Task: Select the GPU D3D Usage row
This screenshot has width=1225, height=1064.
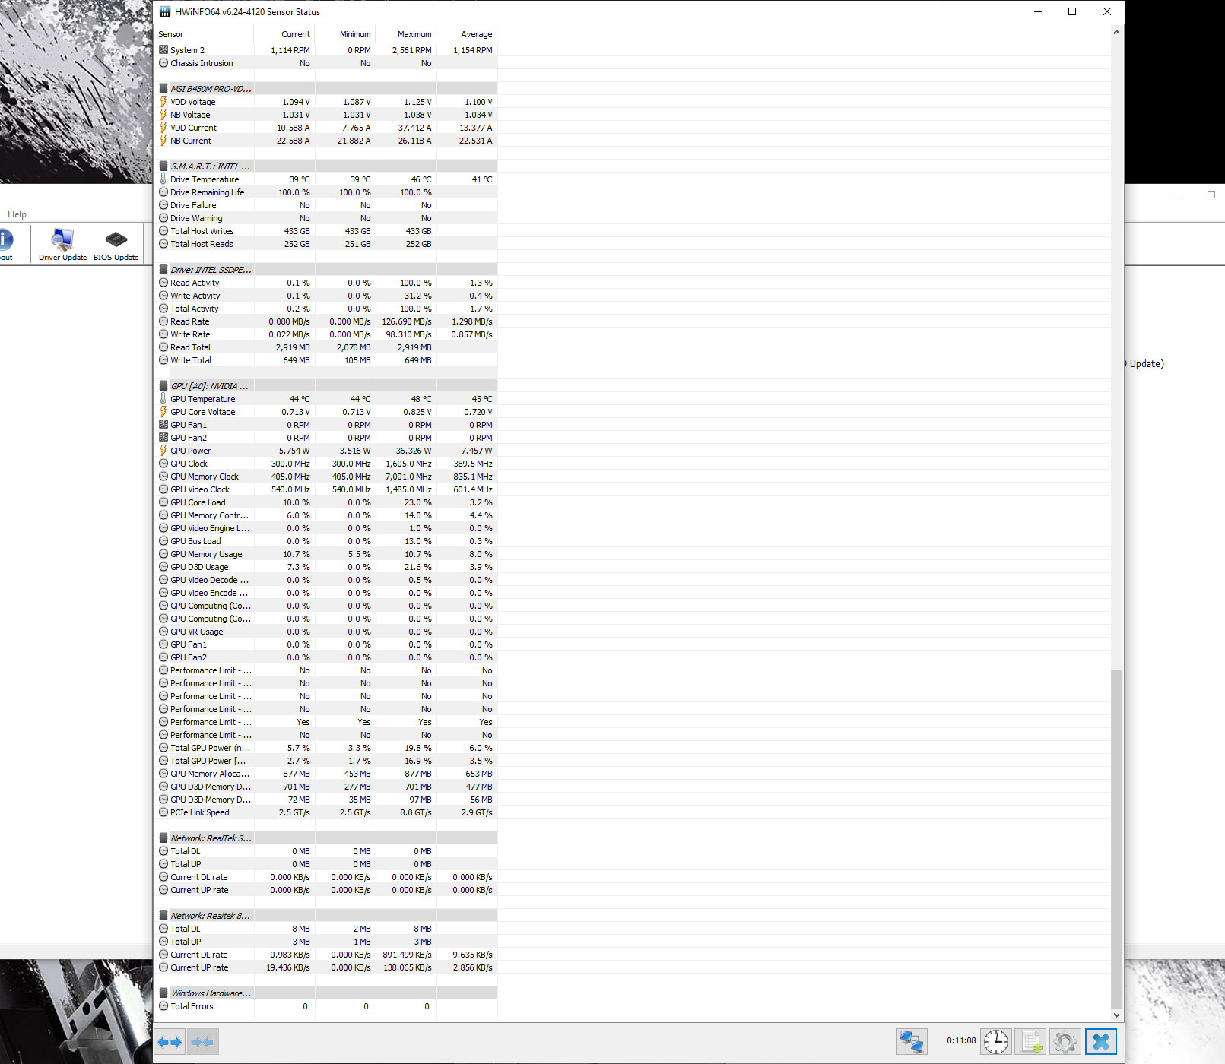Action: 327,567
